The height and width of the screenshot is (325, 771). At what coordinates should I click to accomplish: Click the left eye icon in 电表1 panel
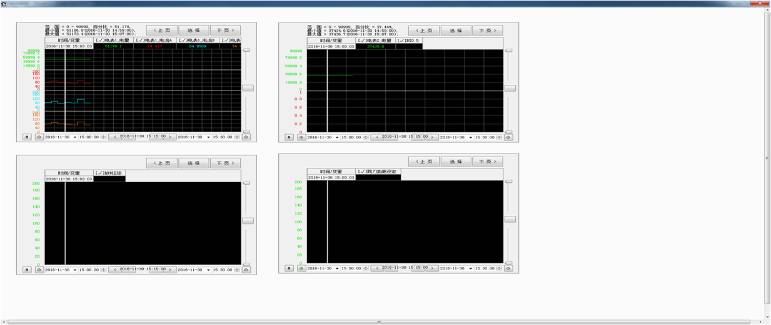[x=39, y=137]
